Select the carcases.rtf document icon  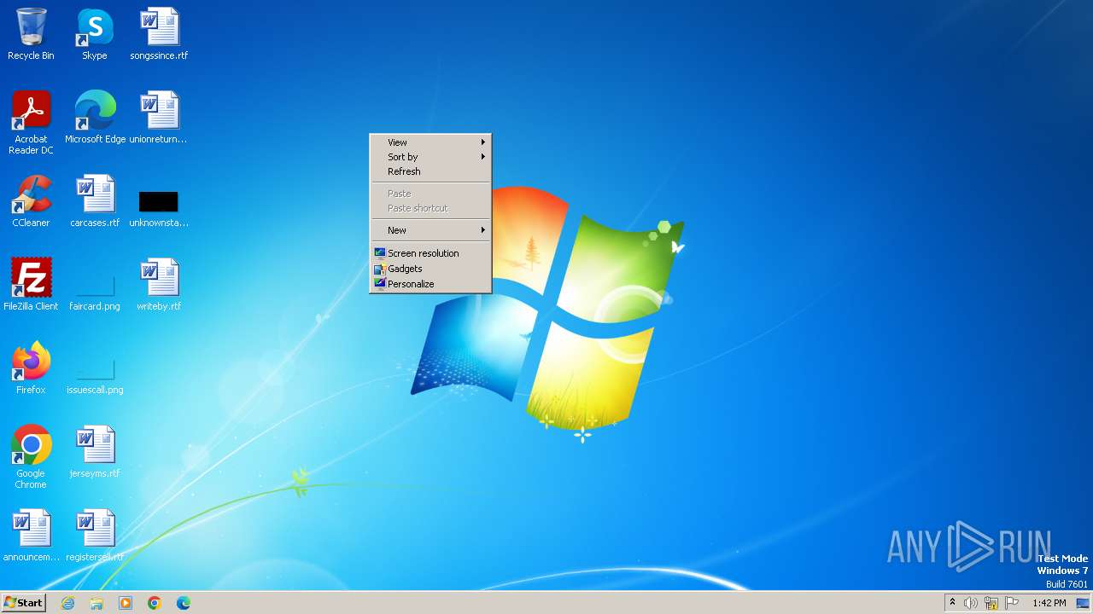95,201
